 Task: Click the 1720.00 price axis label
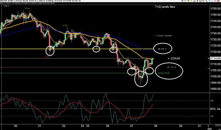pyautogui.click(x=215, y=52)
